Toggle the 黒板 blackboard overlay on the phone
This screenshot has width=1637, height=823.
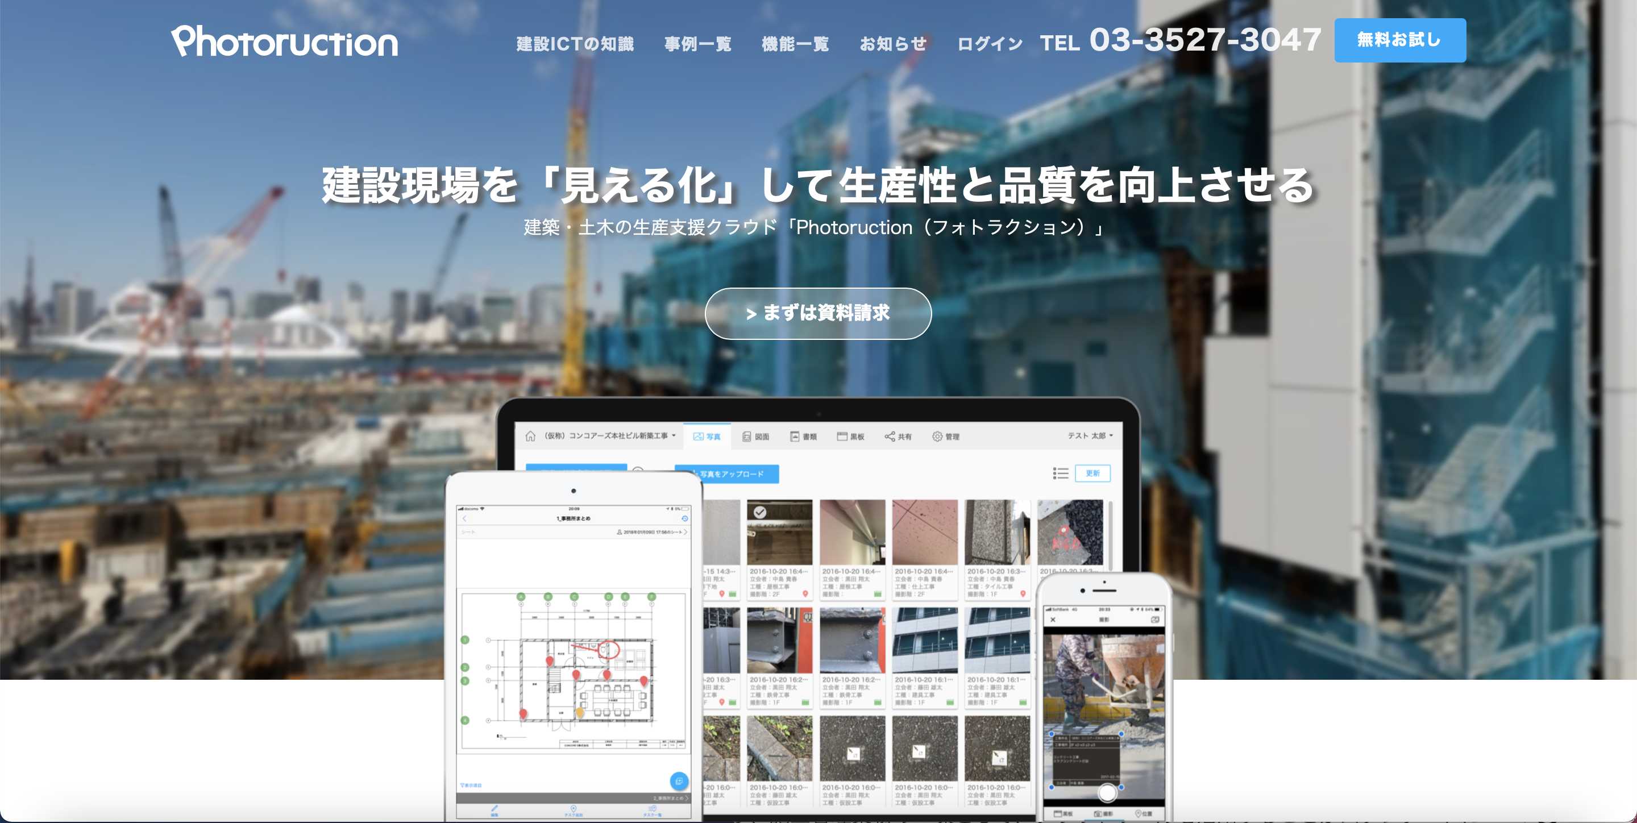(1059, 814)
